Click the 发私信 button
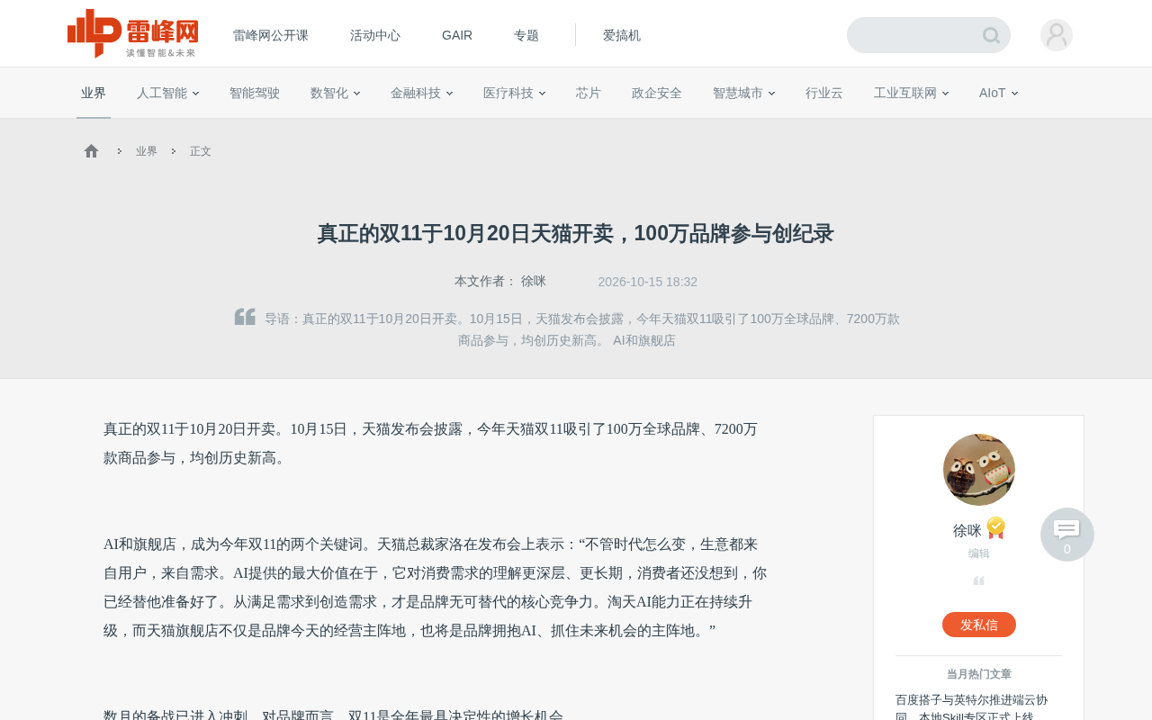The image size is (1152, 720). 979,625
